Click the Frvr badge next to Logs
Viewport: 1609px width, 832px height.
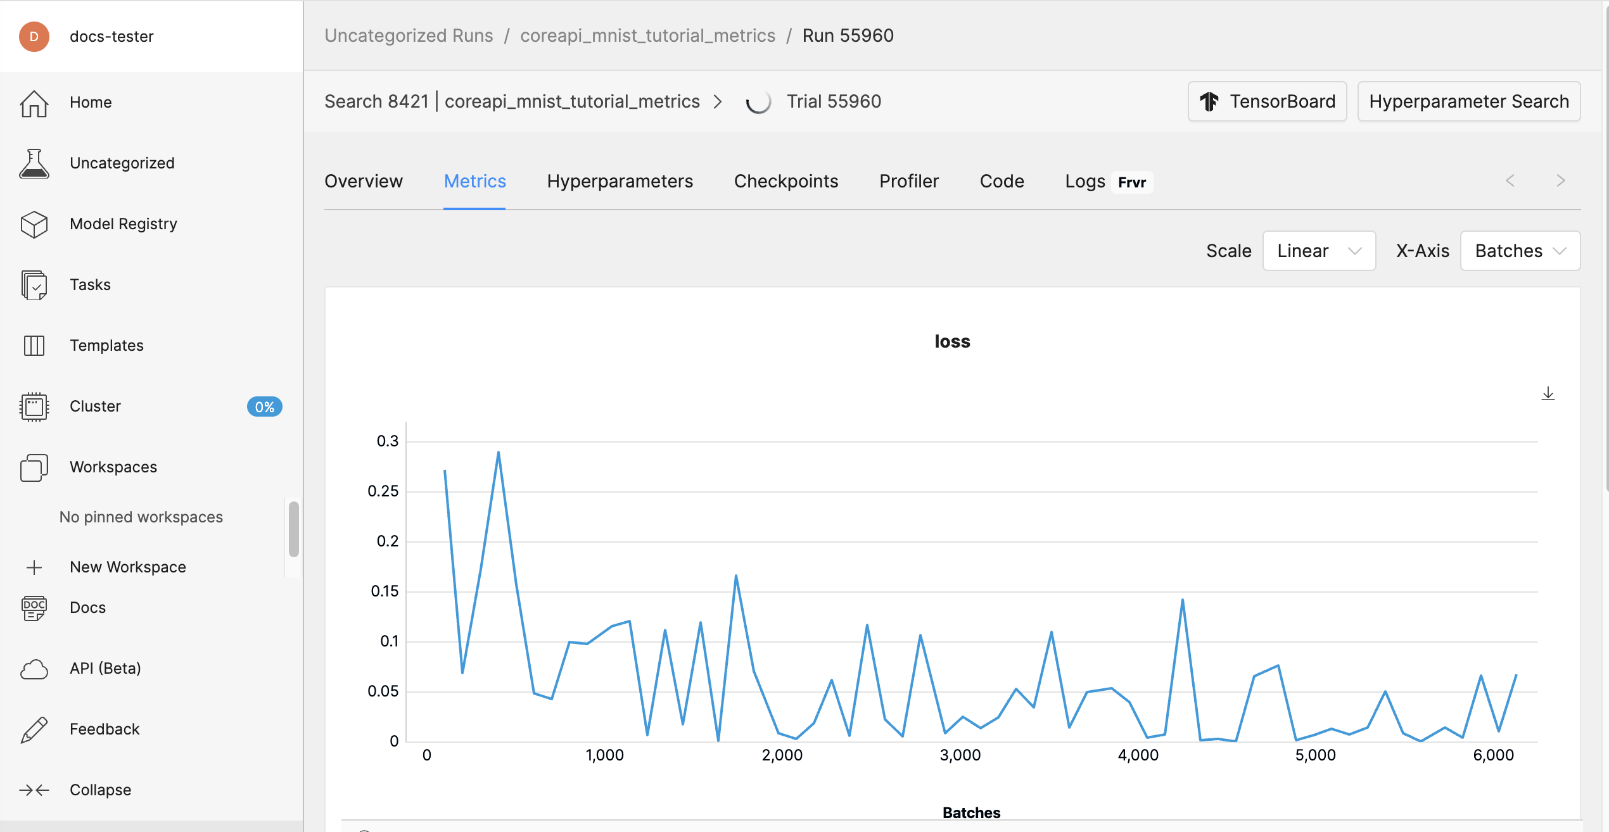(1132, 182)
